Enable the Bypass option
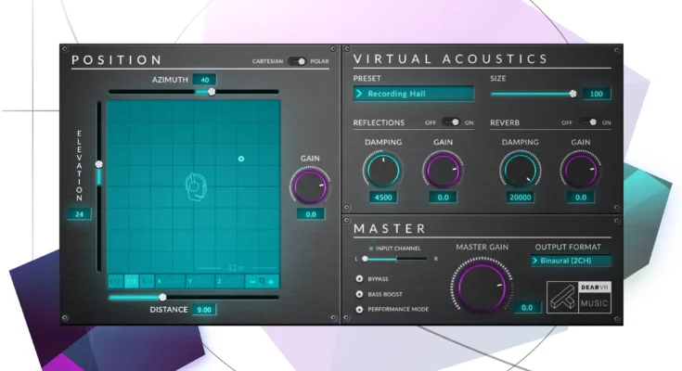This screenshot has width=682, height=371. point(359,278)
